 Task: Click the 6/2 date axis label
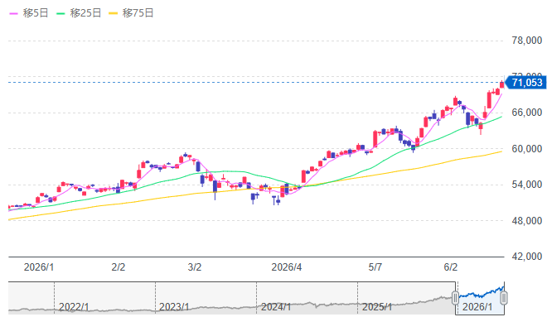(x=450, y=267)
